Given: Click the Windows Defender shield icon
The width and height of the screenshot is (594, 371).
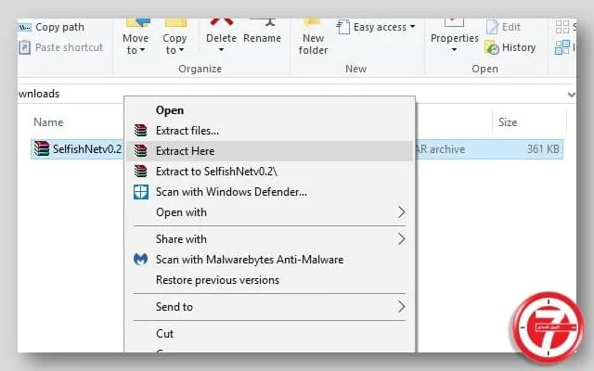Looking at the screenshot, I should tap(140, 192).
